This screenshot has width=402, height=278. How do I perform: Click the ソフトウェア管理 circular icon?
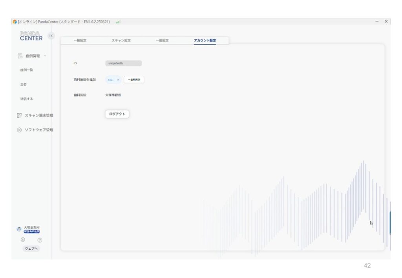coord(19,130)
